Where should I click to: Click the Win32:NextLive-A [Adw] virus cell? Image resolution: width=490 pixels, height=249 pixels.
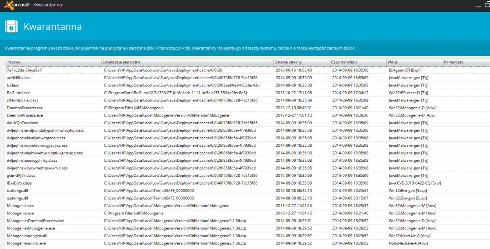coord(410,236)
